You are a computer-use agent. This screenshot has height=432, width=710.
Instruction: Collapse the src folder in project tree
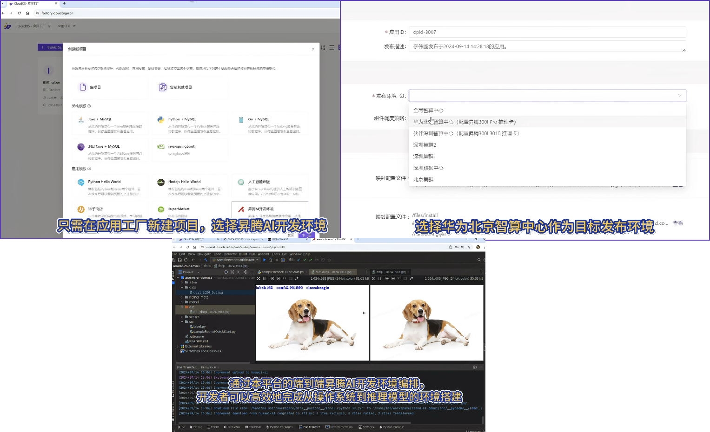182,321
